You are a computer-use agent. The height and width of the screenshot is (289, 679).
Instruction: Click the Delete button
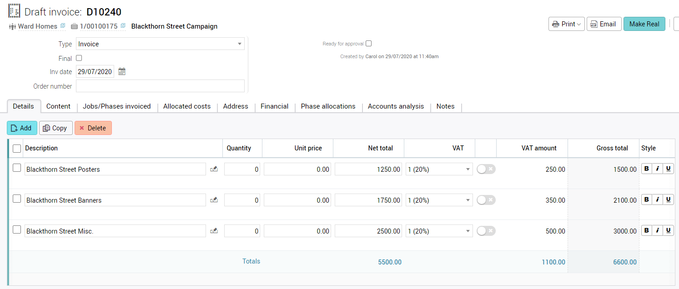pos(93,128)
